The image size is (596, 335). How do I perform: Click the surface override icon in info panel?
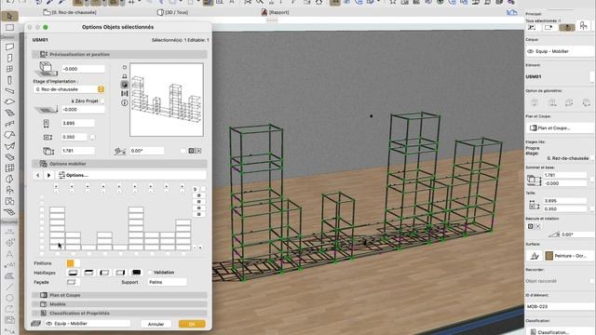[x=535, y=256]
